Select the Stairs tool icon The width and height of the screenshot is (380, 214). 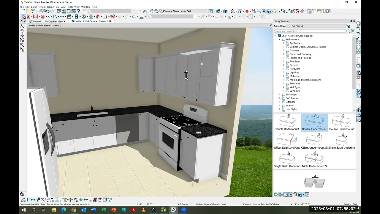(x=84, y=17)
